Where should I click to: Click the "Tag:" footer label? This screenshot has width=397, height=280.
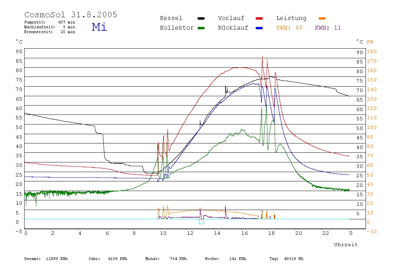click(274, 259)
